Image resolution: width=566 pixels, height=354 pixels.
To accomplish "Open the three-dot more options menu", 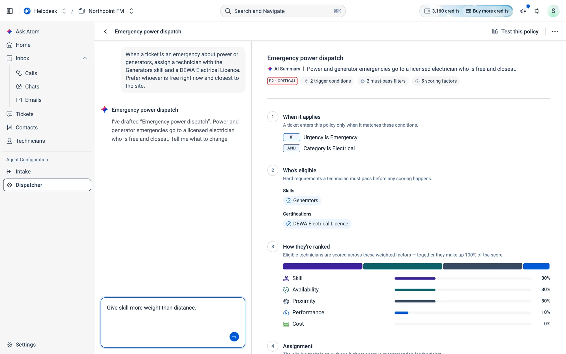I will (555, 31).
